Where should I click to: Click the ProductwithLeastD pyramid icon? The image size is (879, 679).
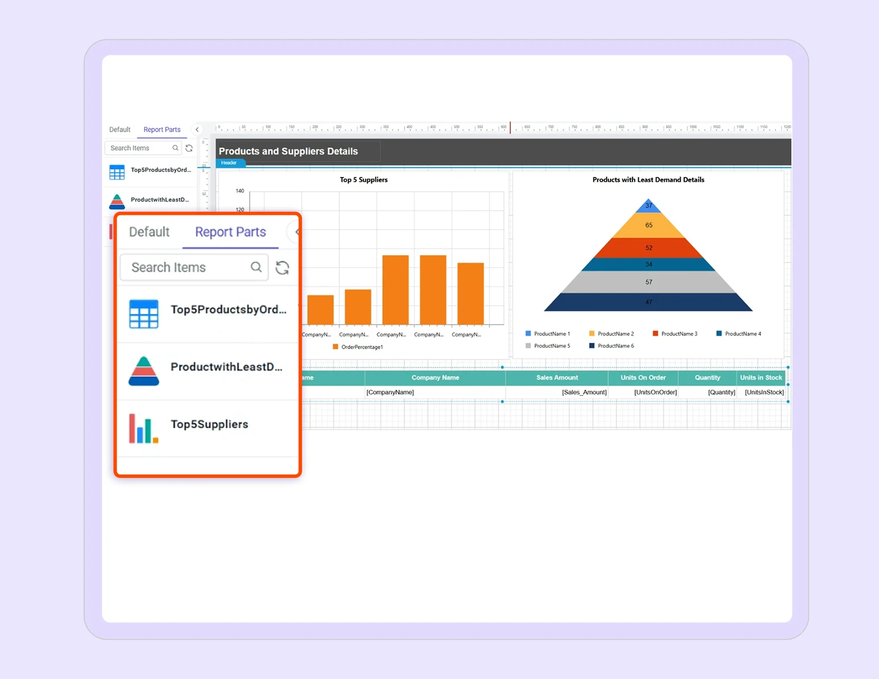coord(144,370)
